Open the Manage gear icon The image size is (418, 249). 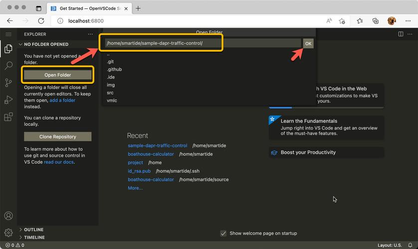(x=8, y=232)
